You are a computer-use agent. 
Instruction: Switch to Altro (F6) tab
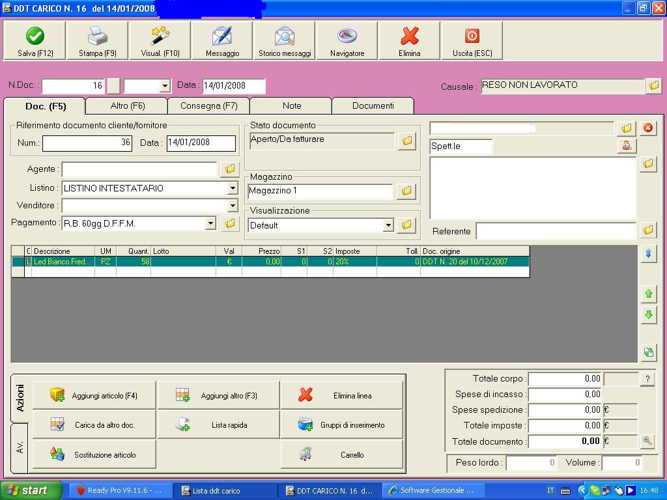pyautogui.click(x=128, y=106)
